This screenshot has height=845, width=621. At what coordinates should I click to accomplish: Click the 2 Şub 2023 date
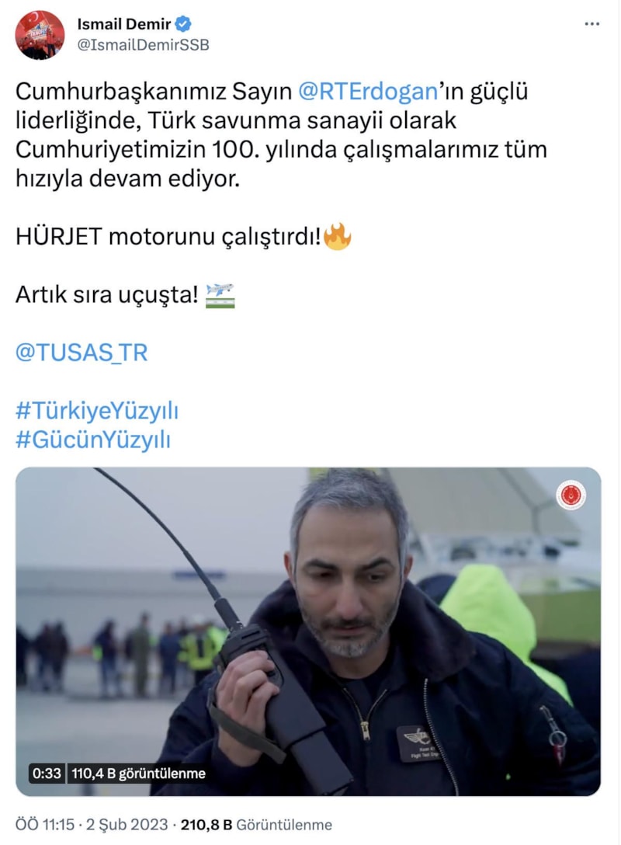[127, 825]
